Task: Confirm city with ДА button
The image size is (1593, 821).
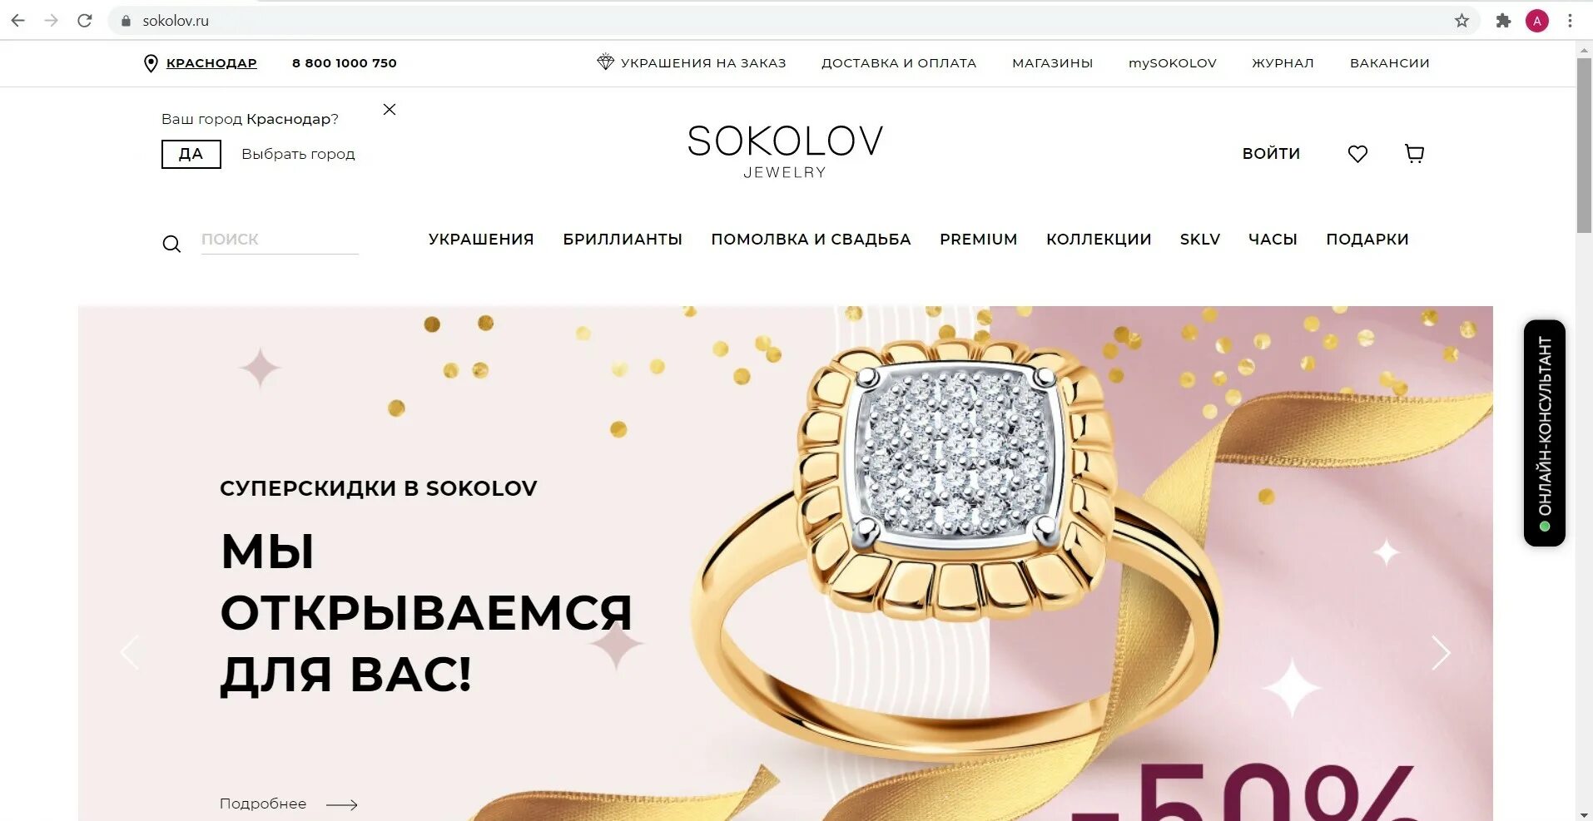Action: pyautogui.click(x=191, y=154)
